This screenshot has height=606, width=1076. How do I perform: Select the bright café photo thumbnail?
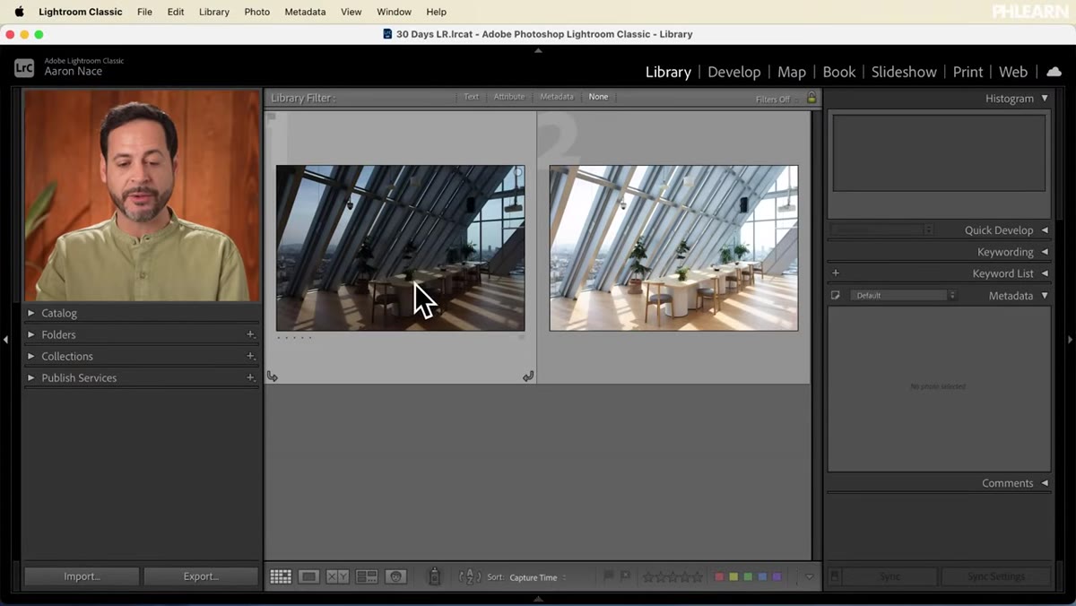(673, 248)
